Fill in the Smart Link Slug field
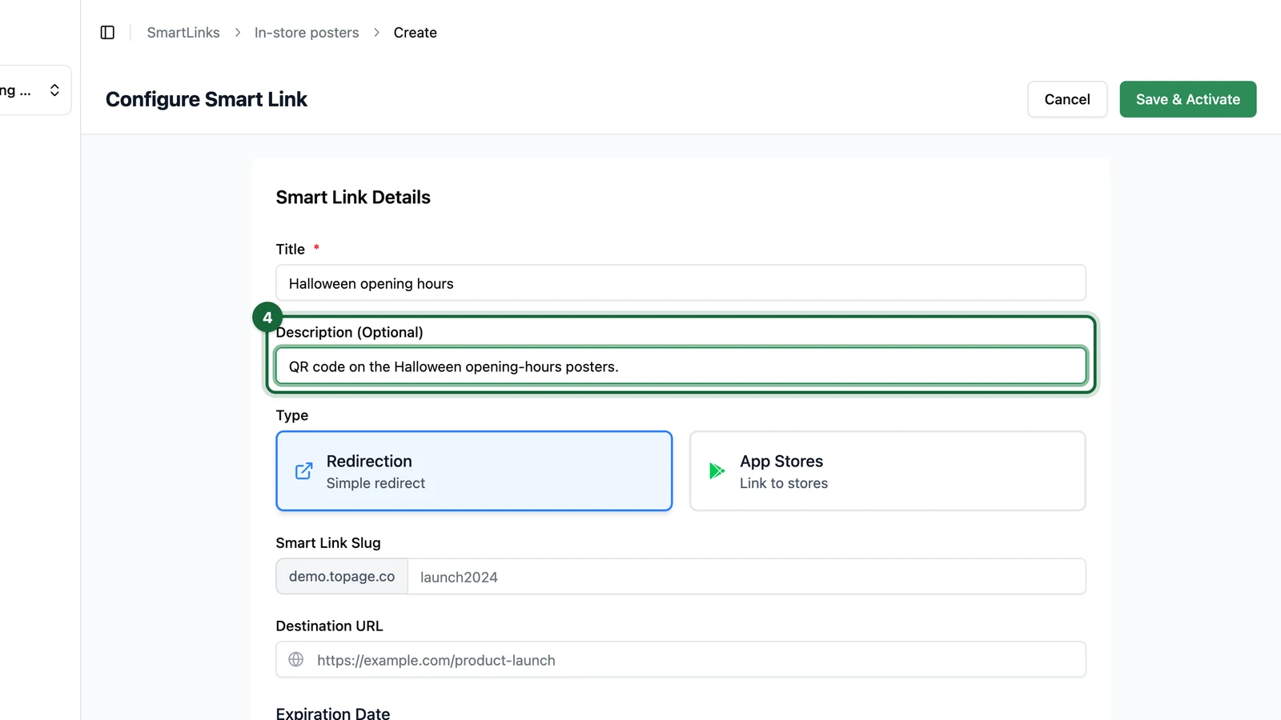This screenshot has height=720, width=1281. tap(746, 577)
